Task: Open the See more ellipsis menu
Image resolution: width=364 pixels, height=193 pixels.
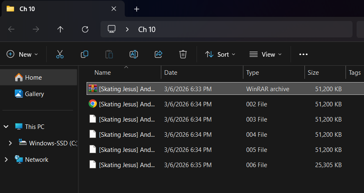Action: coord(303,54)
